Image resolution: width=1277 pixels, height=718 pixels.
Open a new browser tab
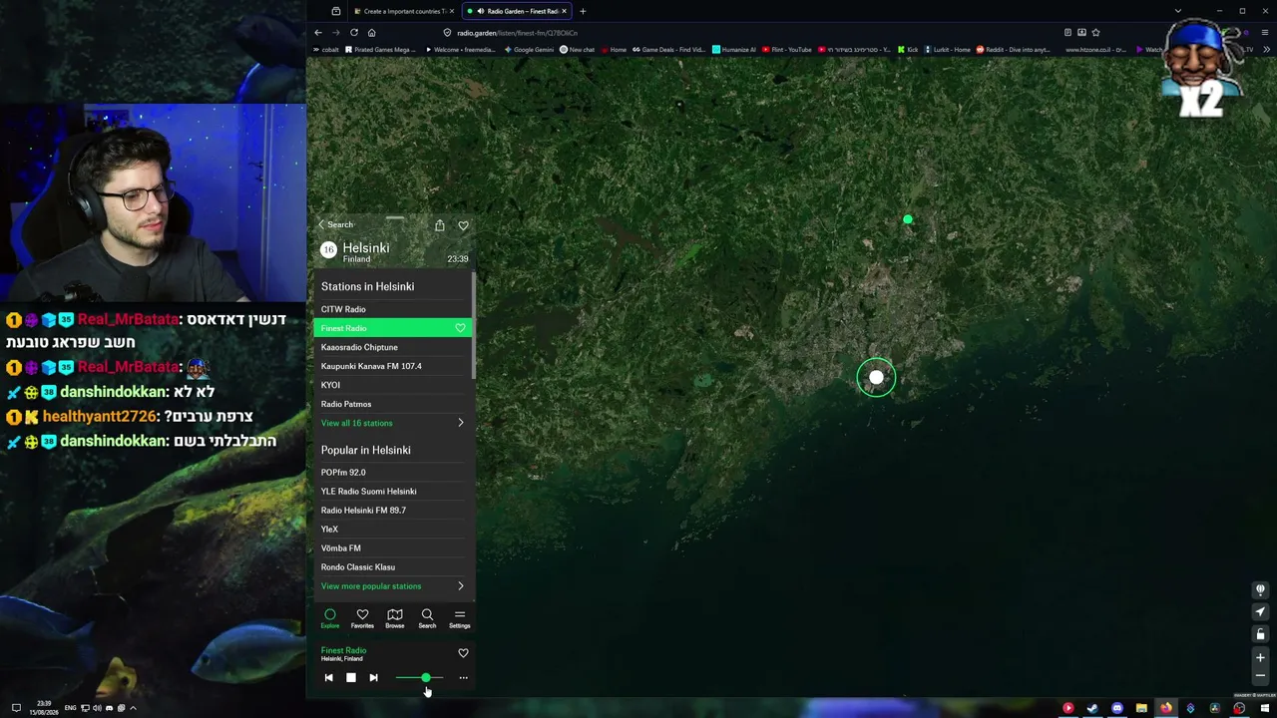(583, 11)
